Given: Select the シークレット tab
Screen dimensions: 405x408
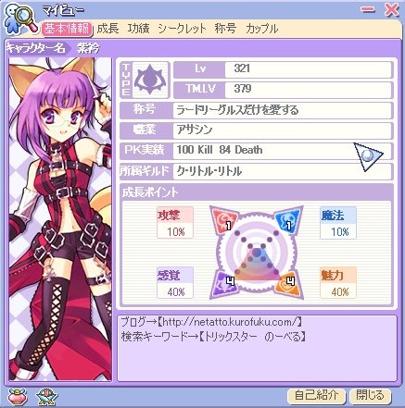Looking at the screenshot, I should 182,29.
